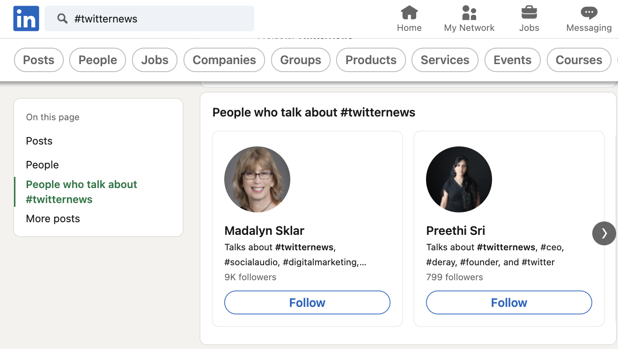Click the LinkedIn logo icon
Screen dimensions: 618x349
tap(26, 19)
